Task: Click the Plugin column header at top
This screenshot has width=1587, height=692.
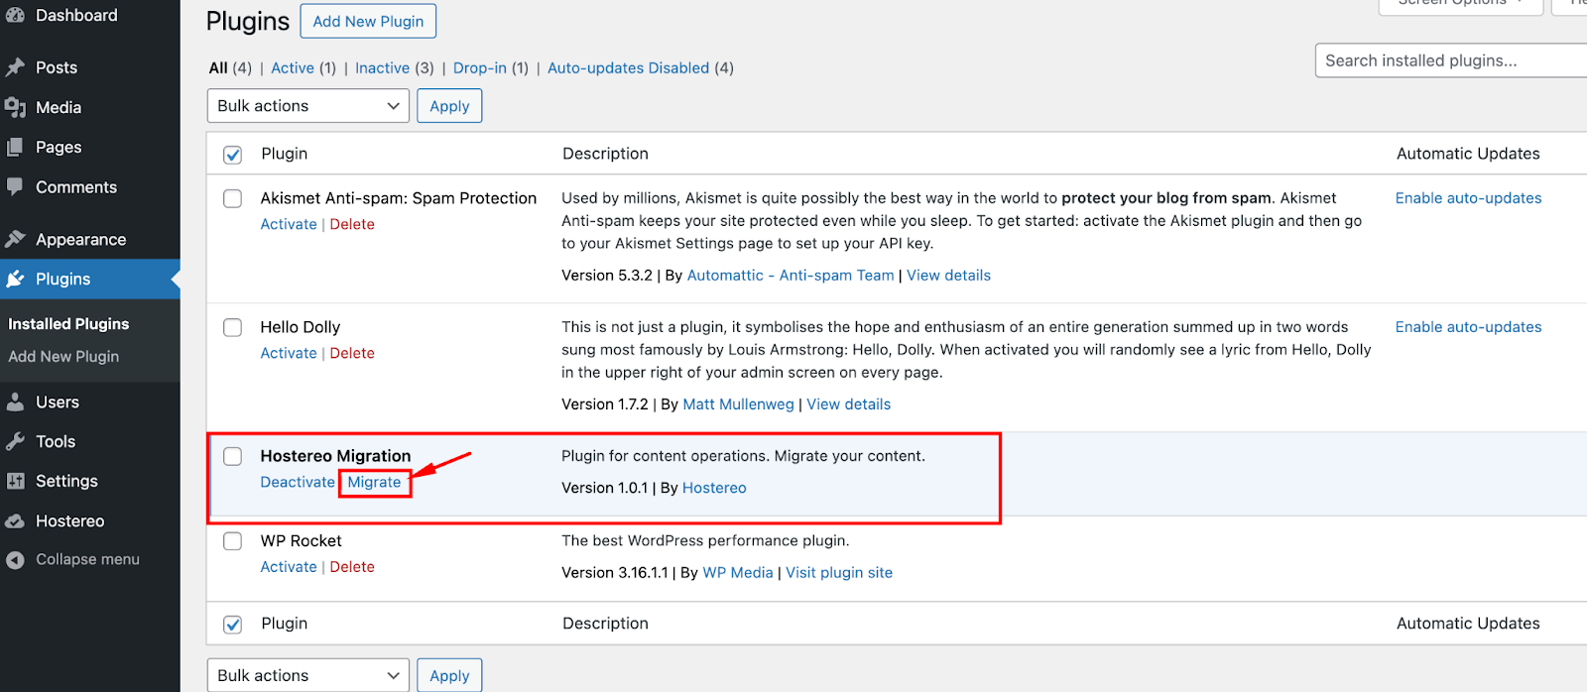Action: (x=285, y=154)
